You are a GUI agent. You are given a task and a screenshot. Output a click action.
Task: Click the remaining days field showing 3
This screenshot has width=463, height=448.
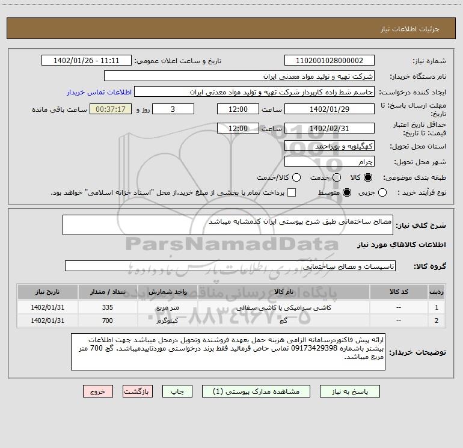[x=173, y=109]
